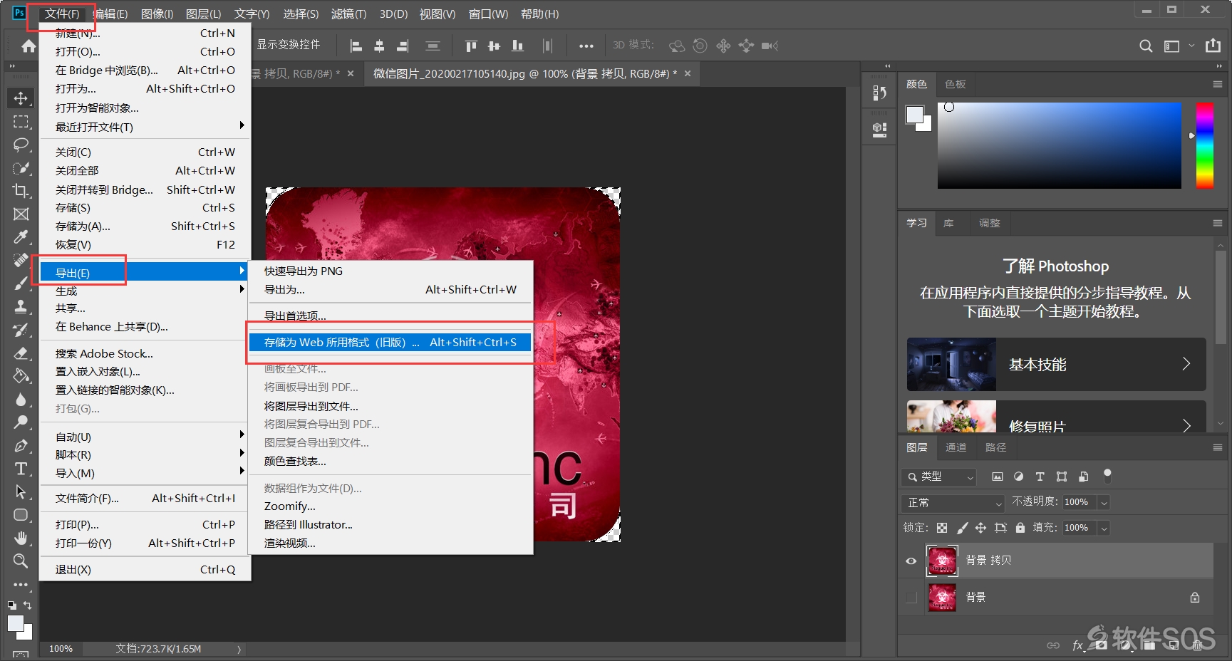Select the Horizontal Type tool
This screenshot has height=661, width=1232.
coord(21,469)
